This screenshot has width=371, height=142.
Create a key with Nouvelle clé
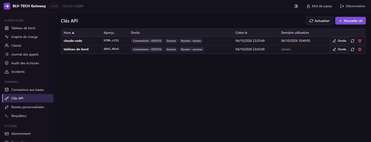[x=350, y=21]
